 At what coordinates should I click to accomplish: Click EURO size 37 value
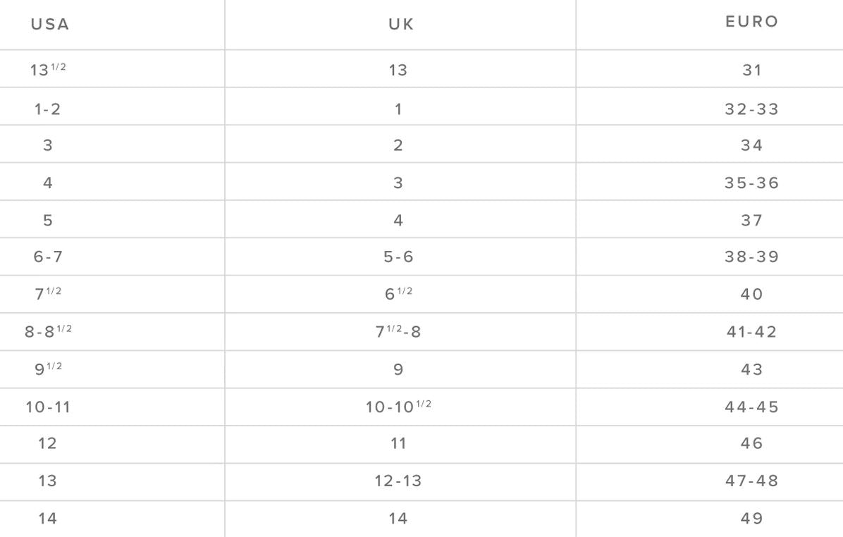tap(752, 220)
